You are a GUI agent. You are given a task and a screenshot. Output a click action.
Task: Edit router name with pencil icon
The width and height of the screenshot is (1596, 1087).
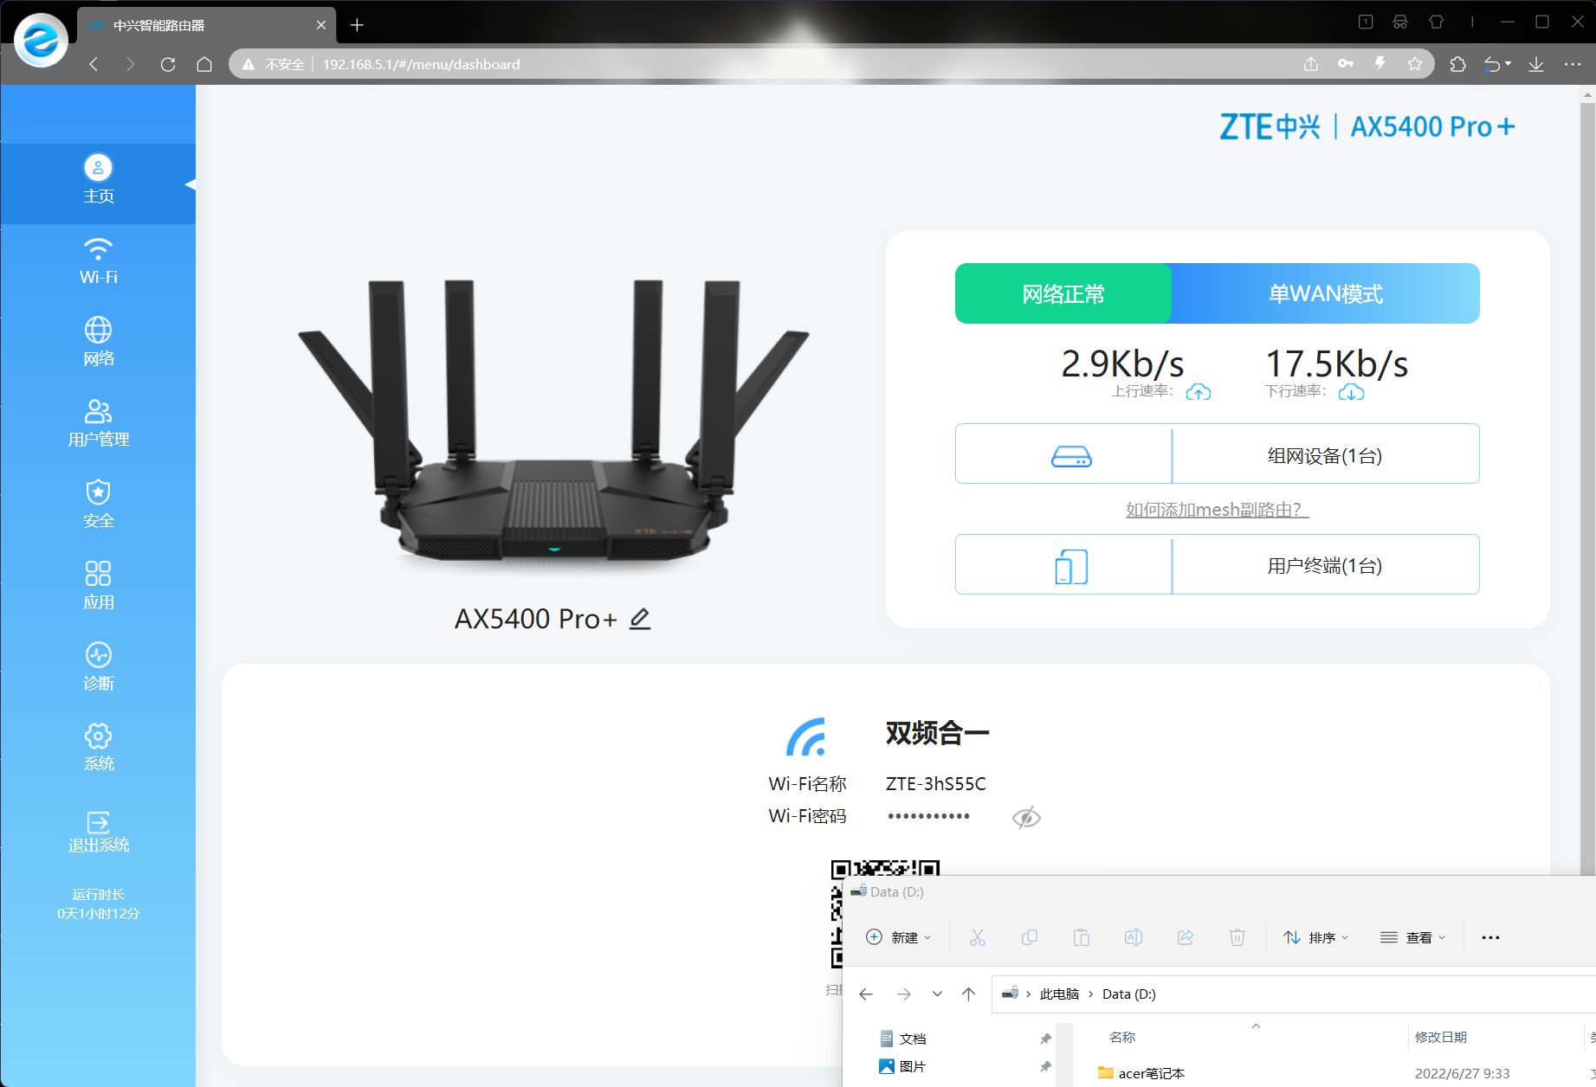[640, 619]
